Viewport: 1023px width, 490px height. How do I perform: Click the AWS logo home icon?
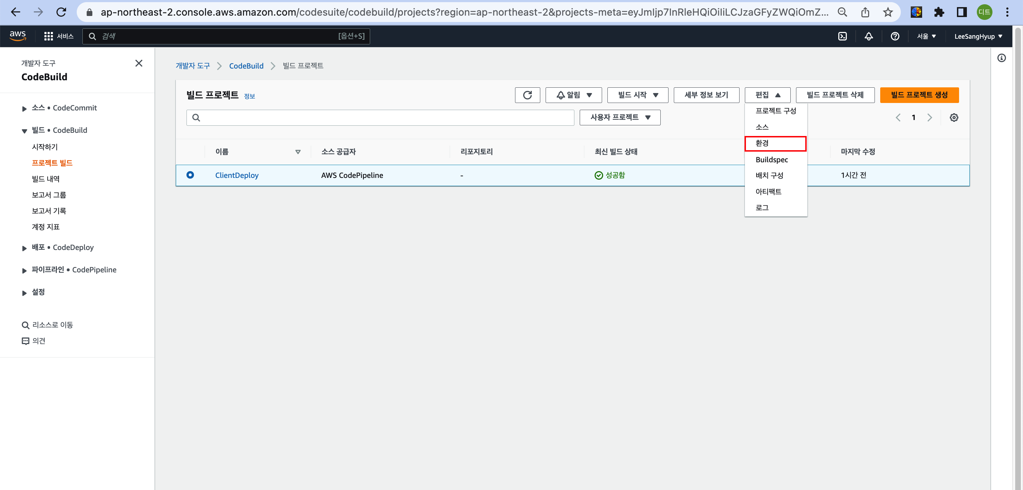[18, 36]
